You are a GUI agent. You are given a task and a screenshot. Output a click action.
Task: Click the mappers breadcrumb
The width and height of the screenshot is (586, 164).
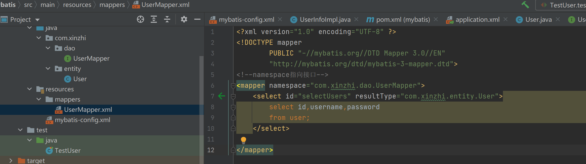(x=112, y=5)
